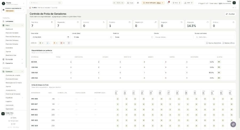Click the Previstos card icon

[x=130, y=22]
